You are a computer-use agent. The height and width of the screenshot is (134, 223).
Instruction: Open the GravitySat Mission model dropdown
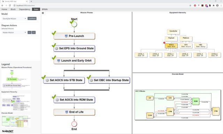[14, 18]
